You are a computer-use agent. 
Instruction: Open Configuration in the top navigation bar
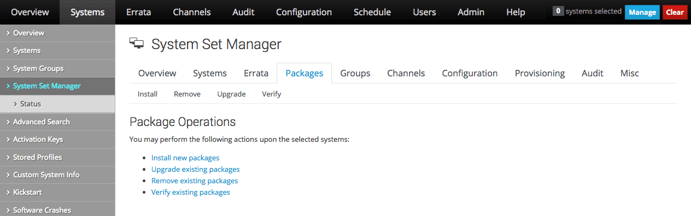pos(304,12)
